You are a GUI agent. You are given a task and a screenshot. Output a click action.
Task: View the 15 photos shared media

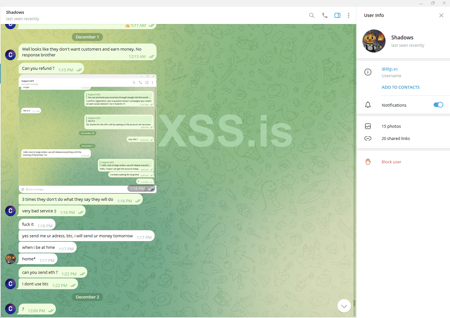point(391,126)
